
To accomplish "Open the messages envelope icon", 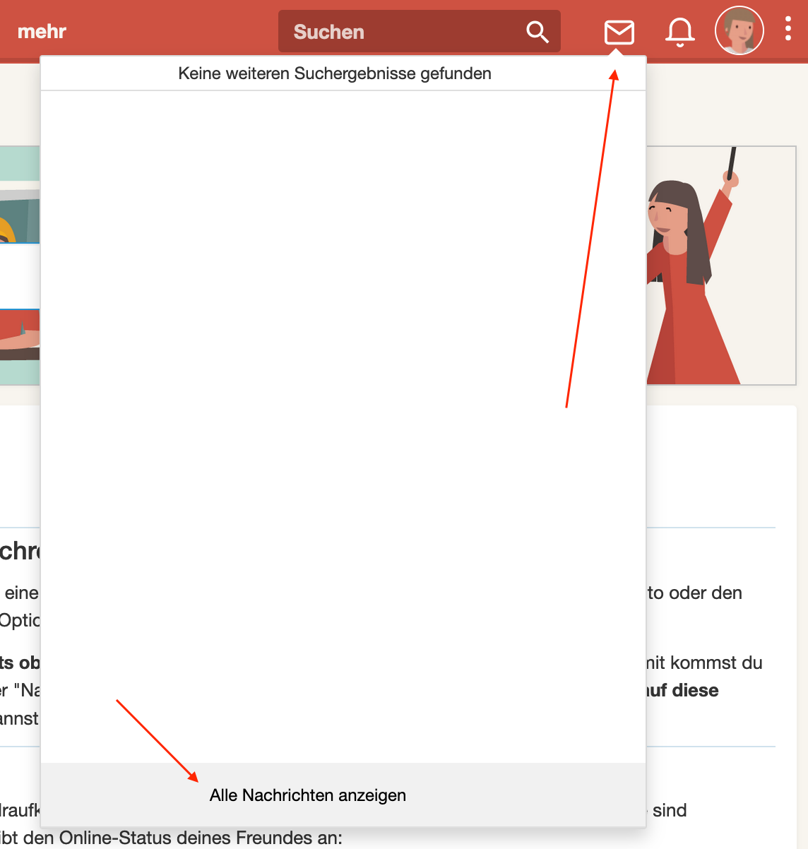I will (619, 32).
